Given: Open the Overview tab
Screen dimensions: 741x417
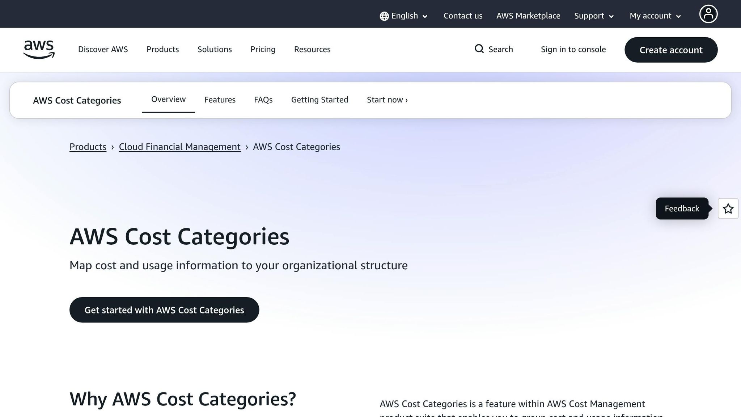Looking at the screenshot, I should (168, 99).
